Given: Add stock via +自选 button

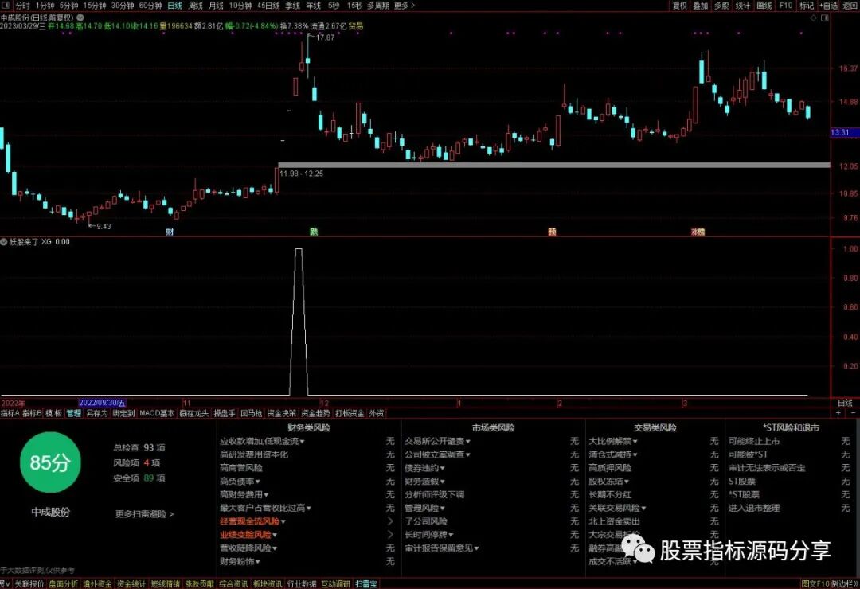Looking at the screenshot, I should click(829, 6).
